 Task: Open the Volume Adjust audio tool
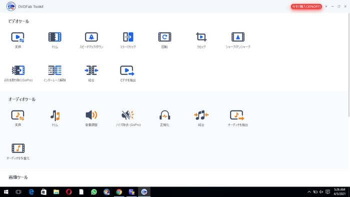point(91,118)
